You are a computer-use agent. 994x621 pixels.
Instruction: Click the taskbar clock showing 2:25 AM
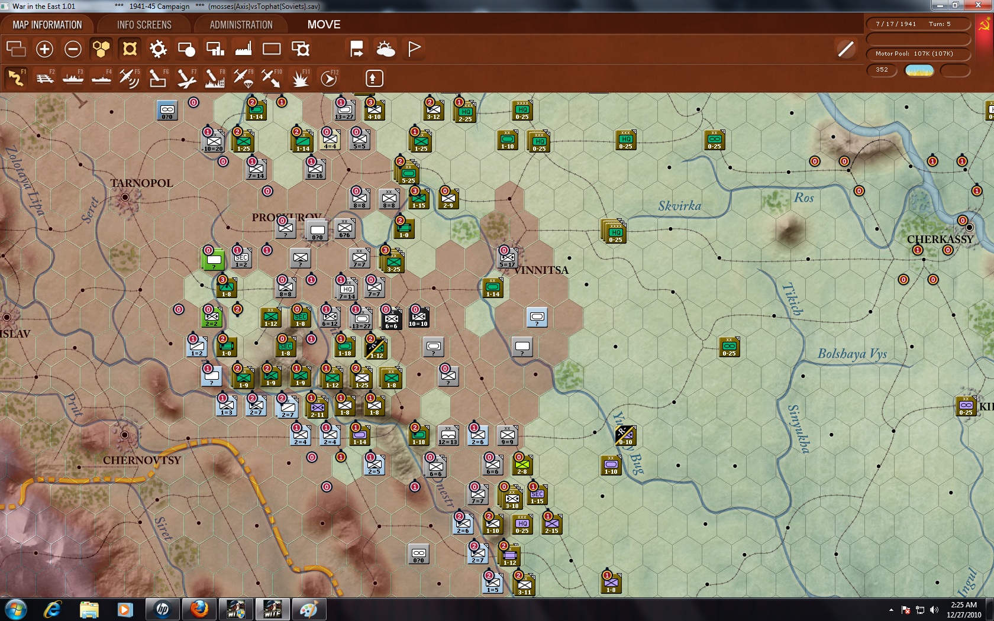click(964, 610)
